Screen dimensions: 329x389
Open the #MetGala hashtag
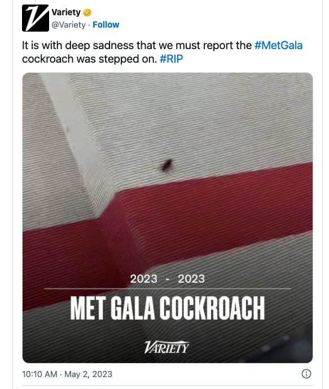coord(278,45)
